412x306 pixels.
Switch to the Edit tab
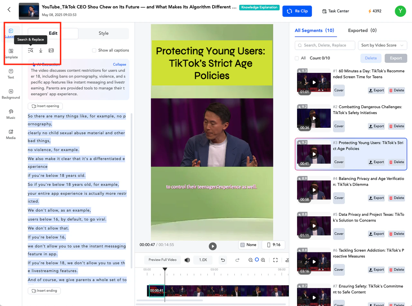click(x=53, y=33)
